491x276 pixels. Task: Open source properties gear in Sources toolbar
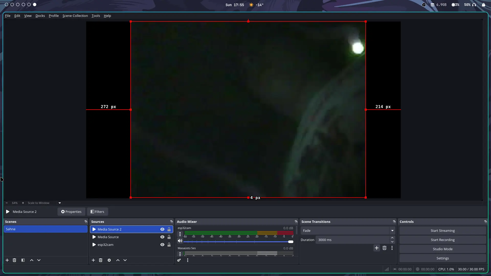coord(109,260)
